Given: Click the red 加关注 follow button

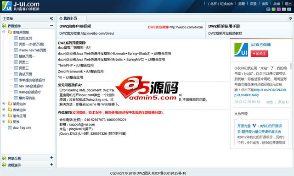Looking at the screenshot, I should click(x=259, y=54).
